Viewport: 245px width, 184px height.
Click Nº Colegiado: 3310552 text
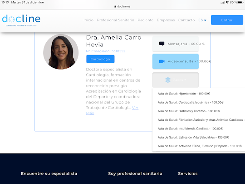(106, 51)
